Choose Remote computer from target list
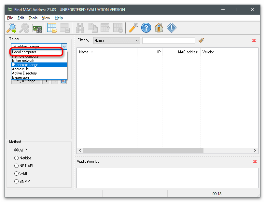 coord(39,56)
